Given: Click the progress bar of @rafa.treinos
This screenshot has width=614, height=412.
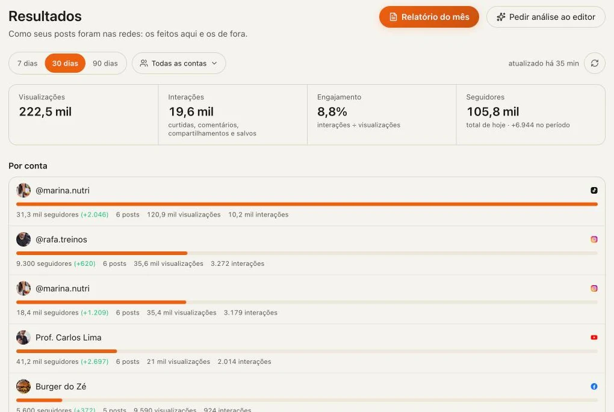Looking at the screenshot, I should pos(307,253).
